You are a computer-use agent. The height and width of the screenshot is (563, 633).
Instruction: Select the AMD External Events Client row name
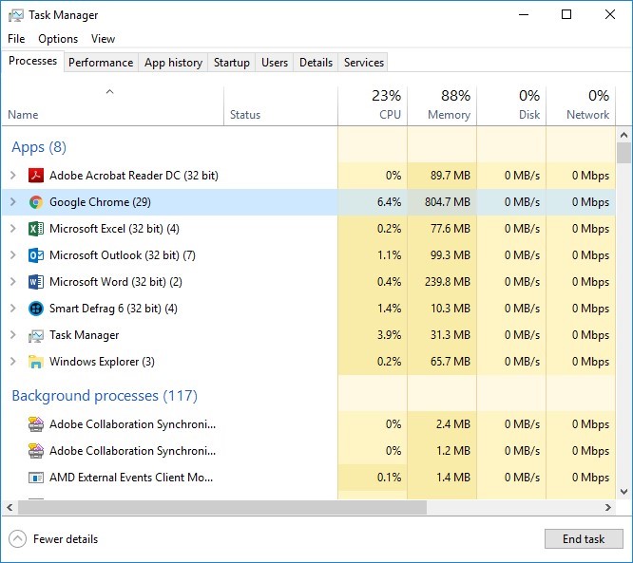[131, 478]
